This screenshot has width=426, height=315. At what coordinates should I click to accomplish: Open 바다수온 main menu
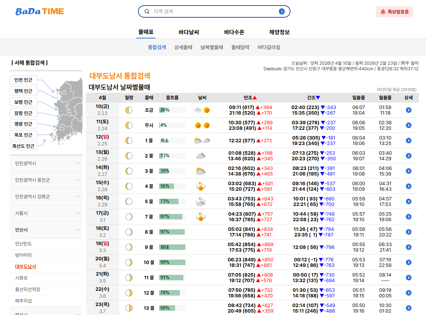click(234, 32)
